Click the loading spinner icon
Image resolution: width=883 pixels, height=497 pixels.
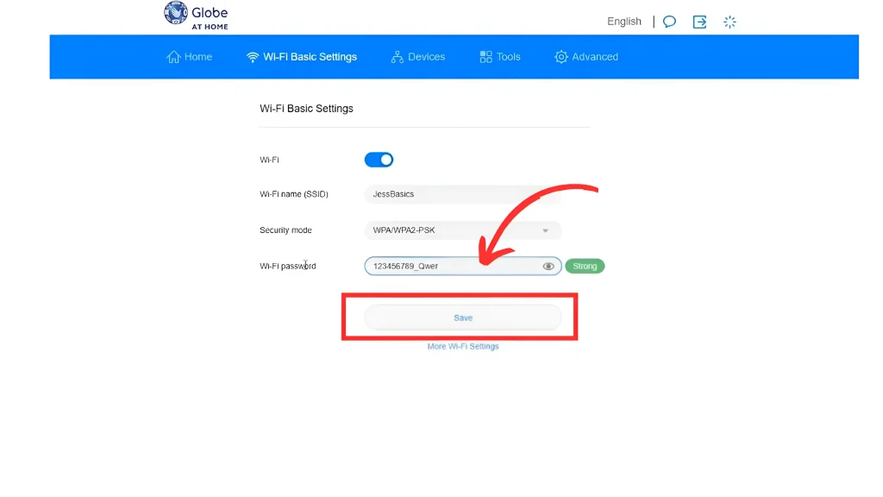[730, 22]
